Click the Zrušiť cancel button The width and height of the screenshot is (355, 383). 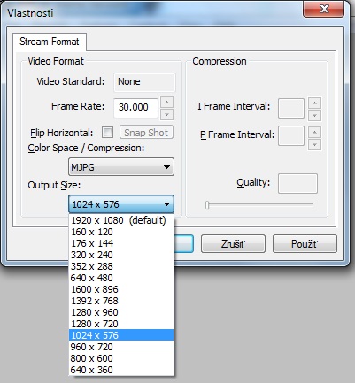[x=233, y=244]
